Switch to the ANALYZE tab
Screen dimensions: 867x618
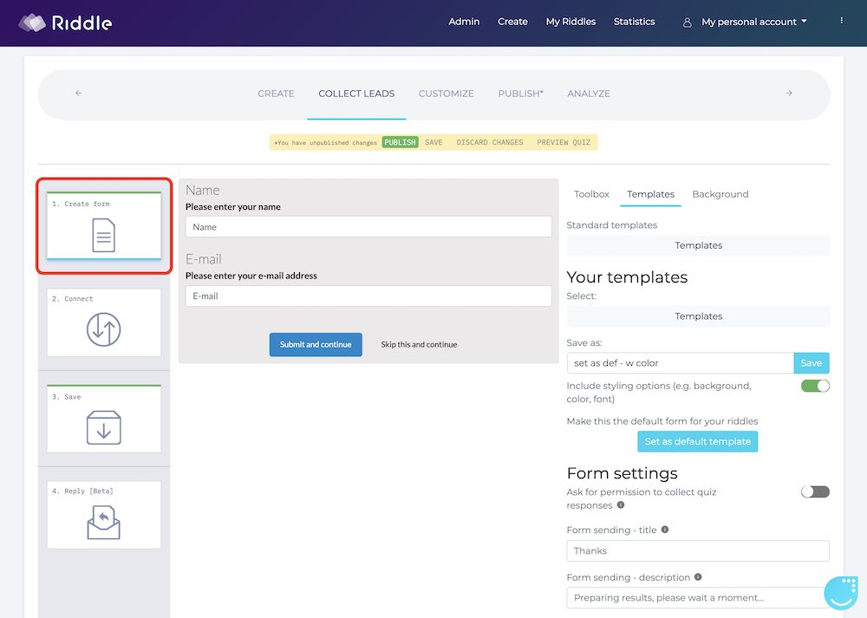(589, 94)
